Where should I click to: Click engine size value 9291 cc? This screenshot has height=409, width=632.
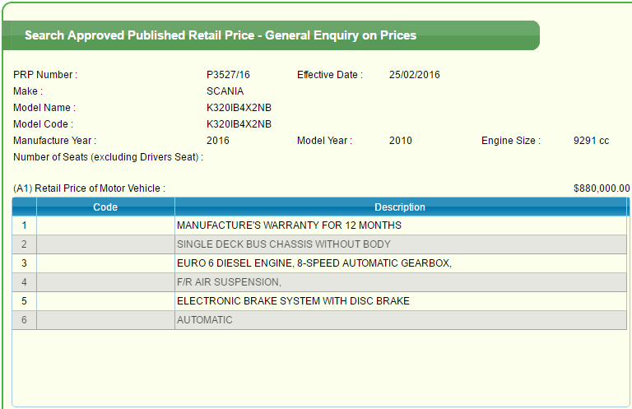coord(591,141)
